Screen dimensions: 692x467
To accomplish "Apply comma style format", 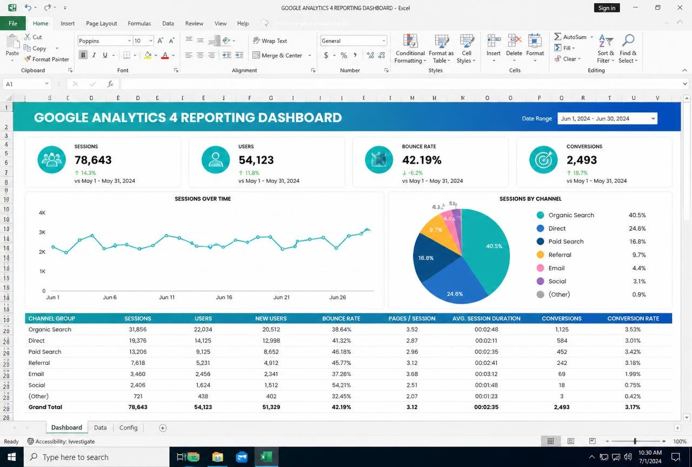I will (x=355, y=55).
